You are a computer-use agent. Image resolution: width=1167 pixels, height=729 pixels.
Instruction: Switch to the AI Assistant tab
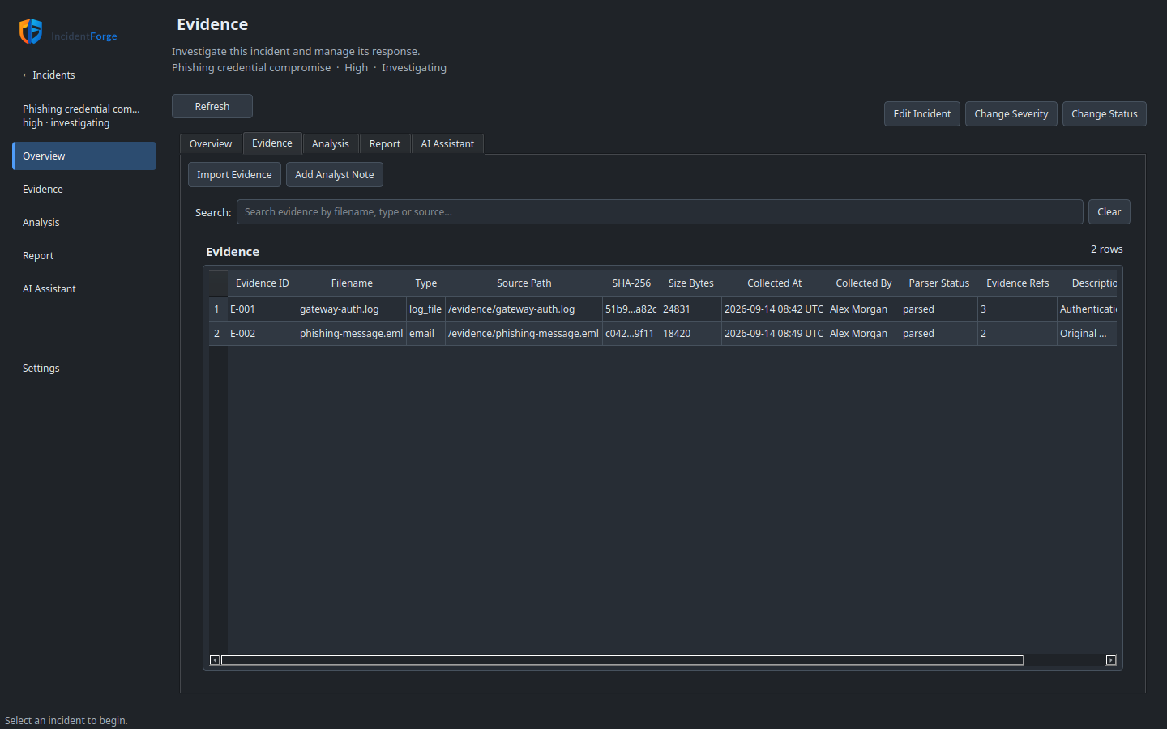(x=447, y=143)
